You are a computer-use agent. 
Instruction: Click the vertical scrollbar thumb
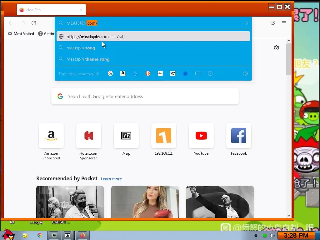coord(289,59)
